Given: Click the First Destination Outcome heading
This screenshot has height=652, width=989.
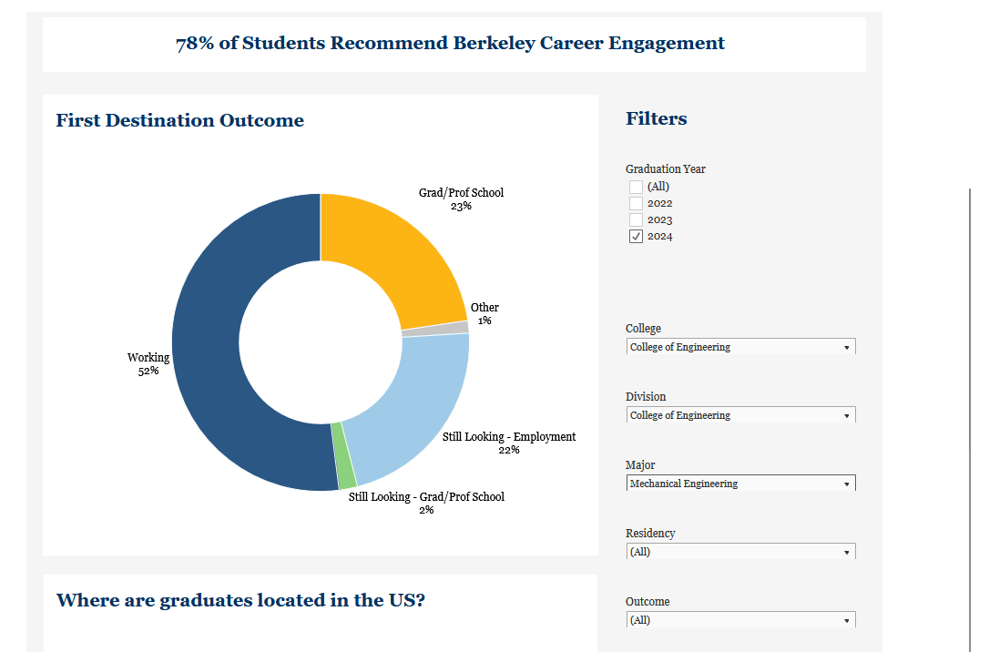Looking at the screenshot, I should tap(179, 119).
